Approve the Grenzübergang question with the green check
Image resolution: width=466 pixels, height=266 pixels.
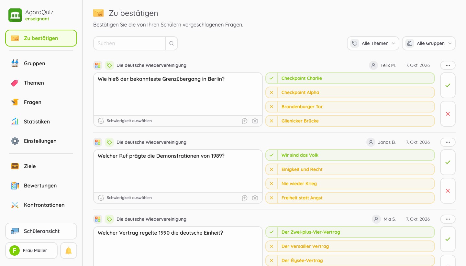pos(448,85)
